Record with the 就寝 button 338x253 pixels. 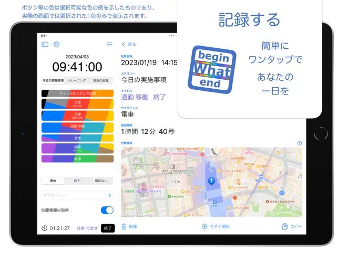77,159
